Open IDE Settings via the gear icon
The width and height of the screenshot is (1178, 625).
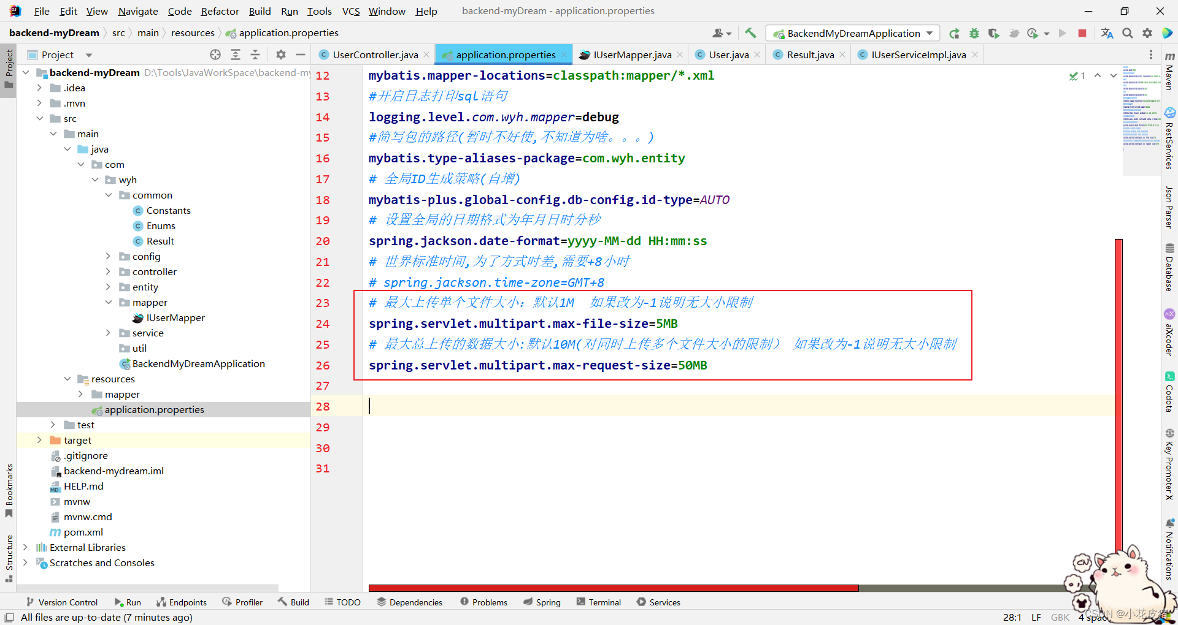1147,33
